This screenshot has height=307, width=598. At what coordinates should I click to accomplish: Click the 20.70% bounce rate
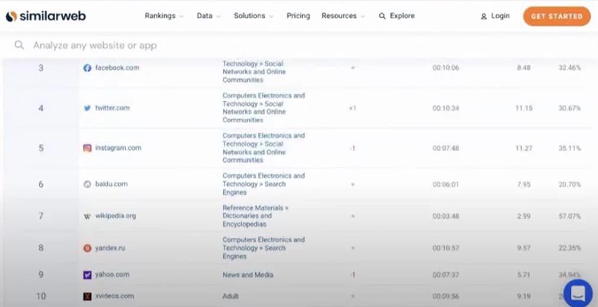click(x=570, y=184)
